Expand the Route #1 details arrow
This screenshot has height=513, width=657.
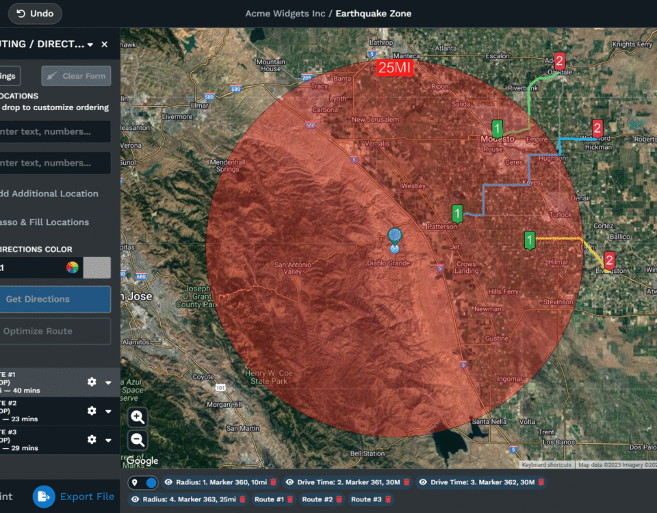pyautogui.click(x=108, y=382)
